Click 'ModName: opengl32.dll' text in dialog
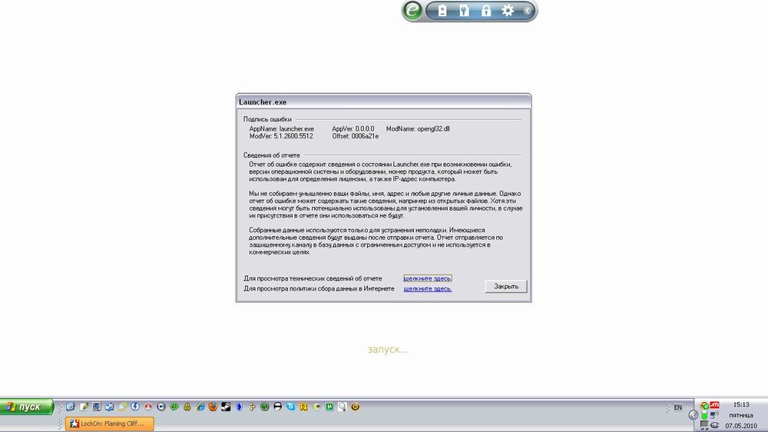Screen dimensions: 768x432 (418, 129)
